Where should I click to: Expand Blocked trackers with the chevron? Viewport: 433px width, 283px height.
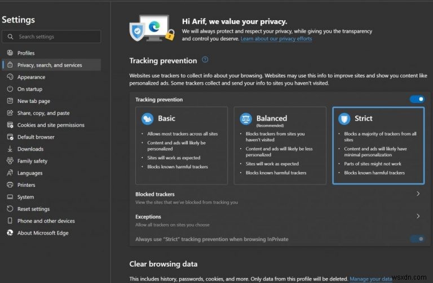tap(418, 194)
